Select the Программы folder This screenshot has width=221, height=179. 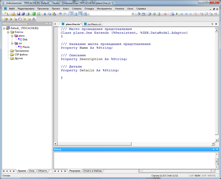[22, 51]
